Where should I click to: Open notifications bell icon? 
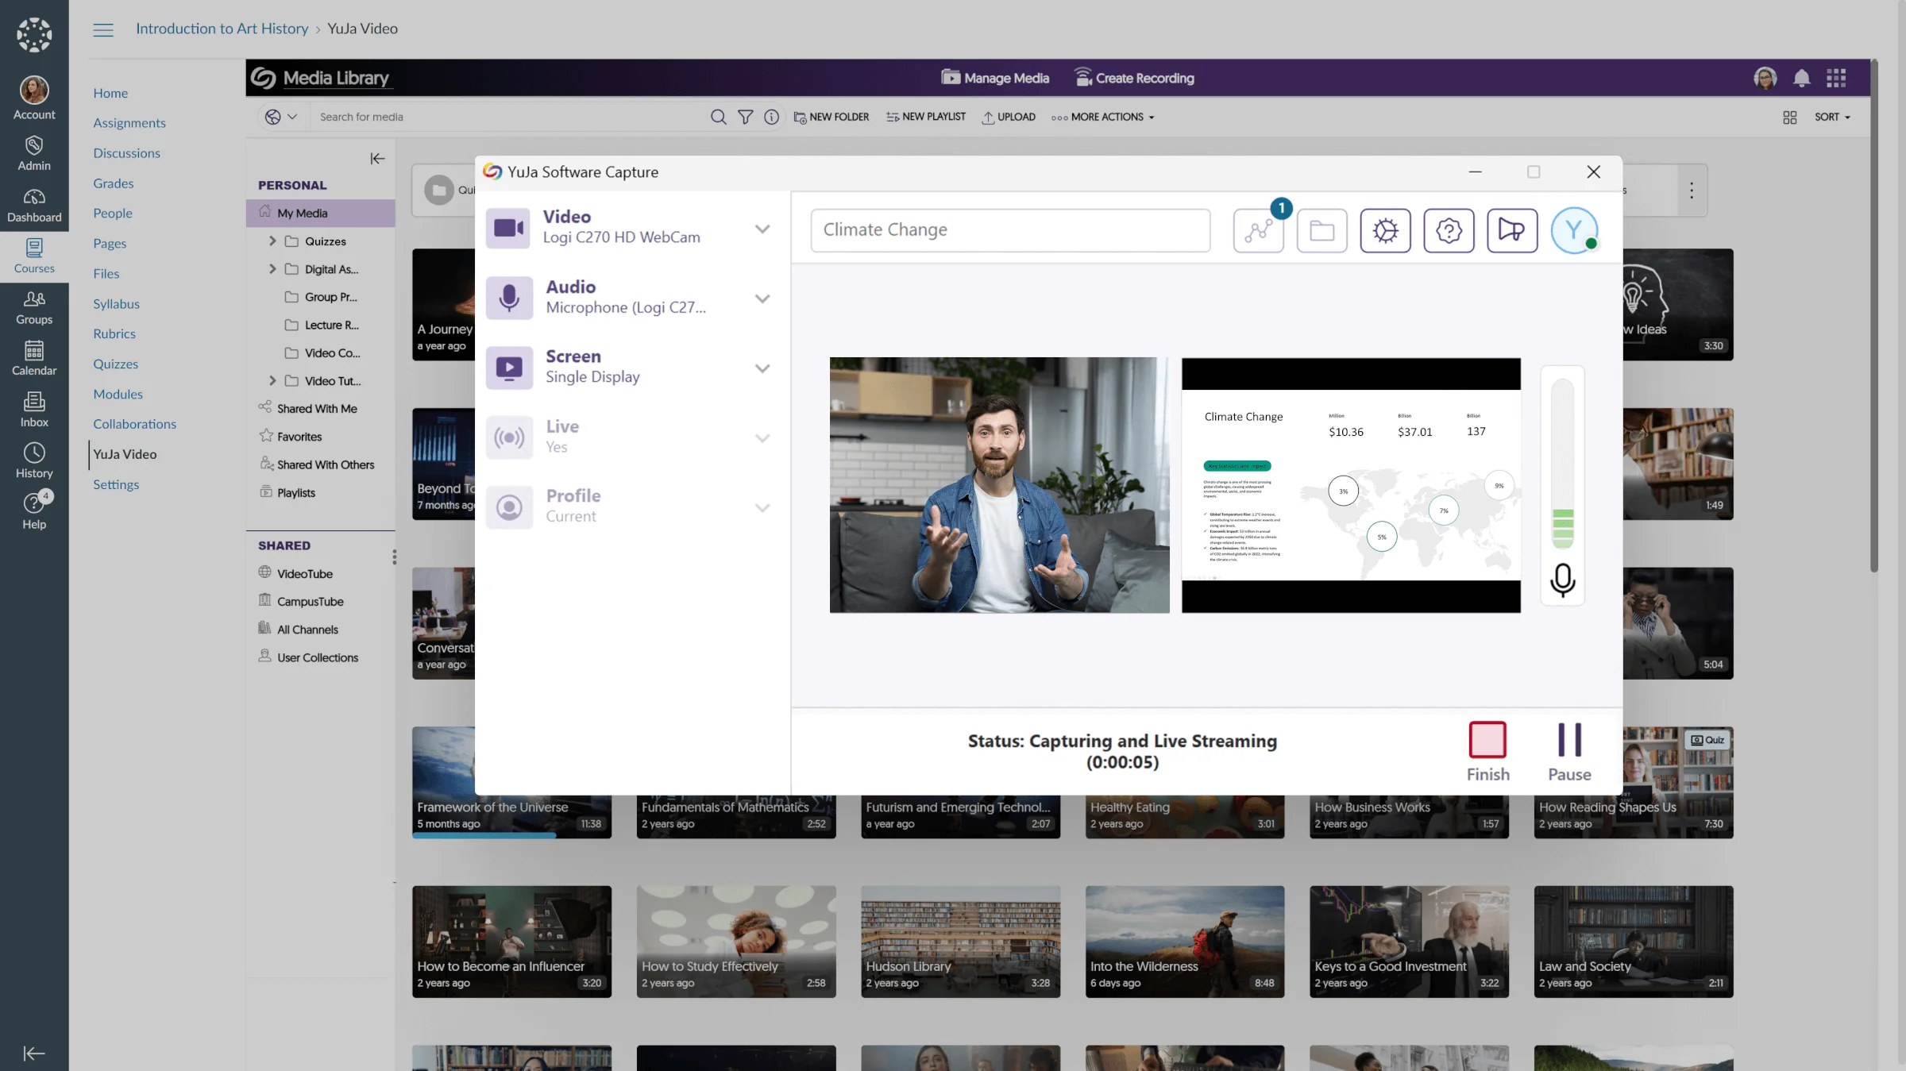[x=1801, y=78]
